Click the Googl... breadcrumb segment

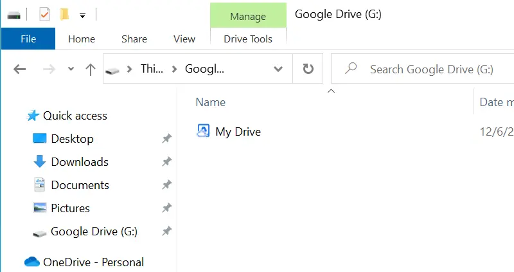(x=204, y=69)
